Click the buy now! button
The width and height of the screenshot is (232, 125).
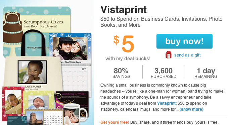[x=184, y=41]
